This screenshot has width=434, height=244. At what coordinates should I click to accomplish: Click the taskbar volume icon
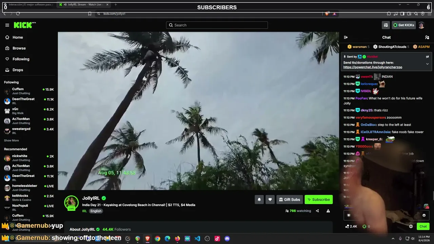413,239
